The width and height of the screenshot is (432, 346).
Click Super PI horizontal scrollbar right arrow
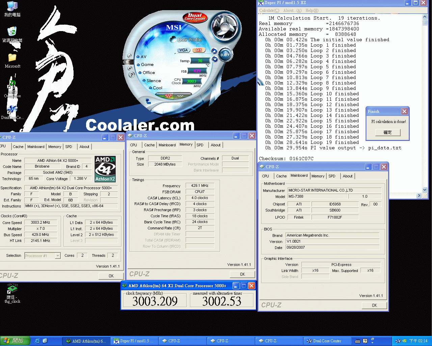point(419,195)
